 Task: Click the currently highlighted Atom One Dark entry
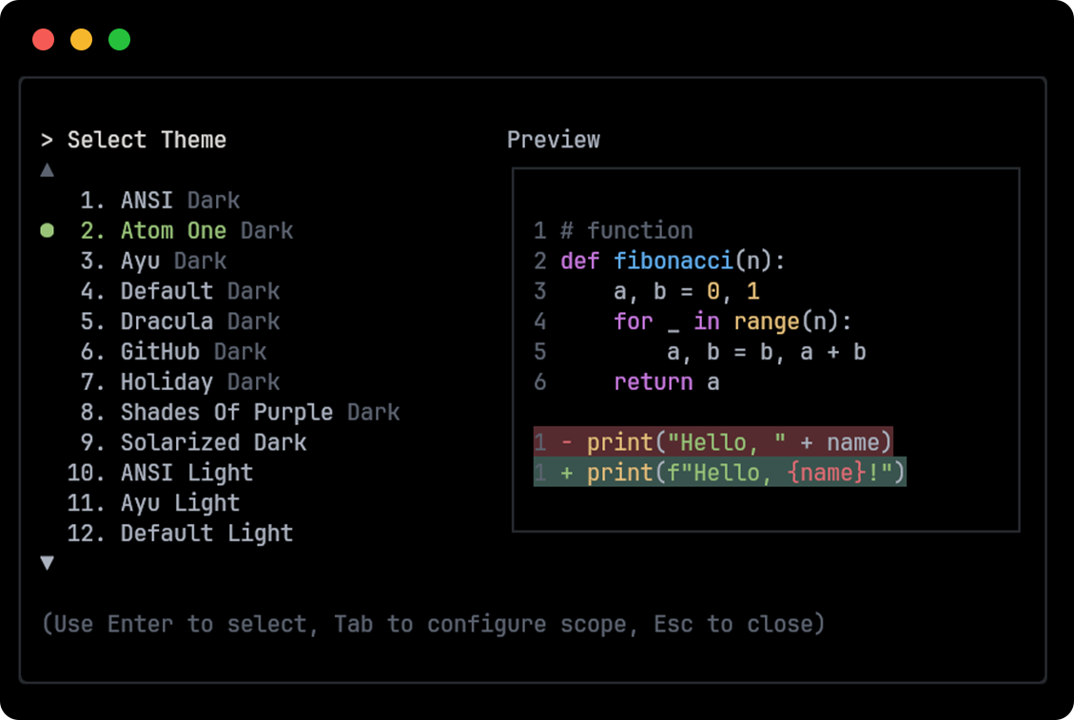pyautogui.click(x=206, y=230)
